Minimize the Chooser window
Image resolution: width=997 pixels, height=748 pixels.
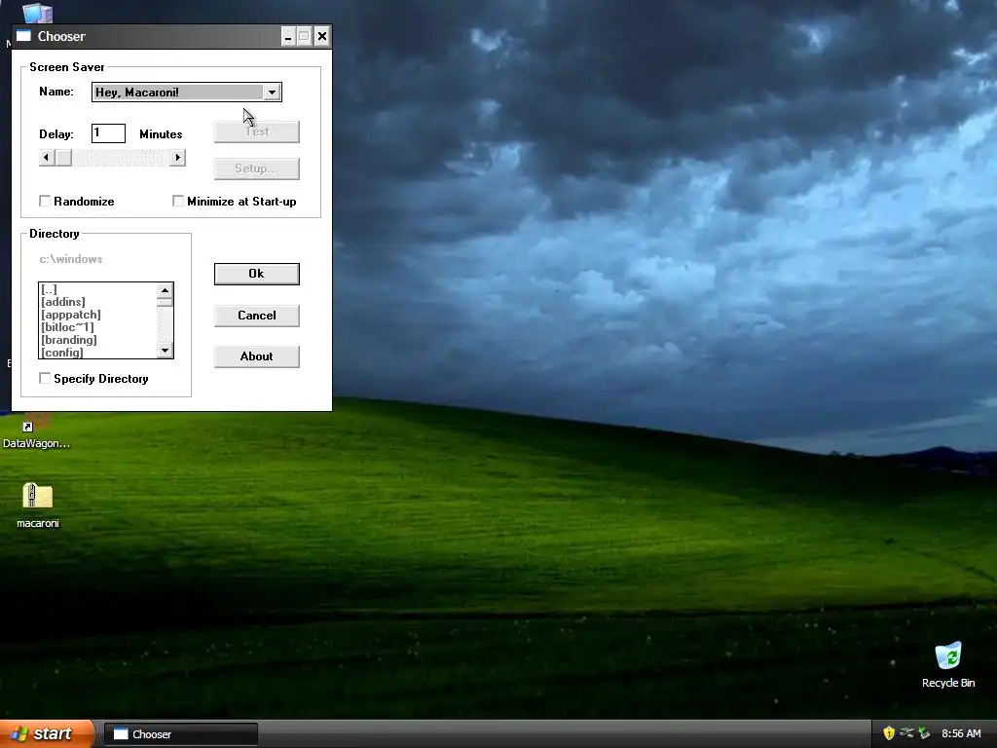tap(288, 37)
